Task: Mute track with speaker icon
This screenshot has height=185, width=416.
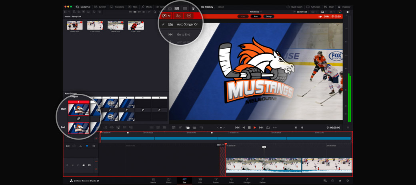Action: (84, 165)
